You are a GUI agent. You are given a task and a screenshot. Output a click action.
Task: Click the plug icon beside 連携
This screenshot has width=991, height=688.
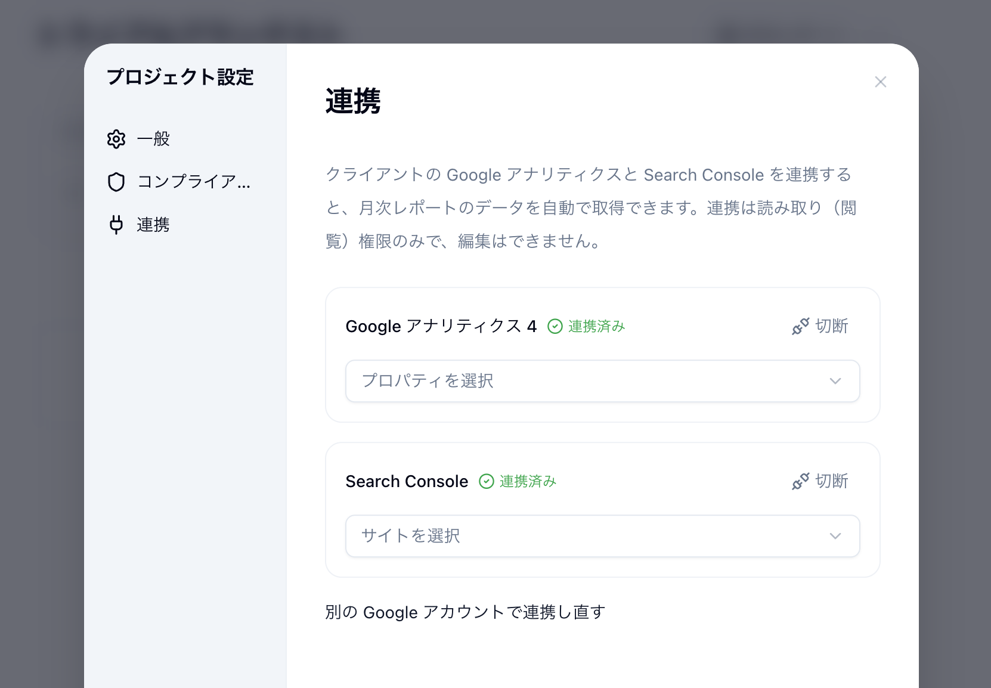point(116,225)
